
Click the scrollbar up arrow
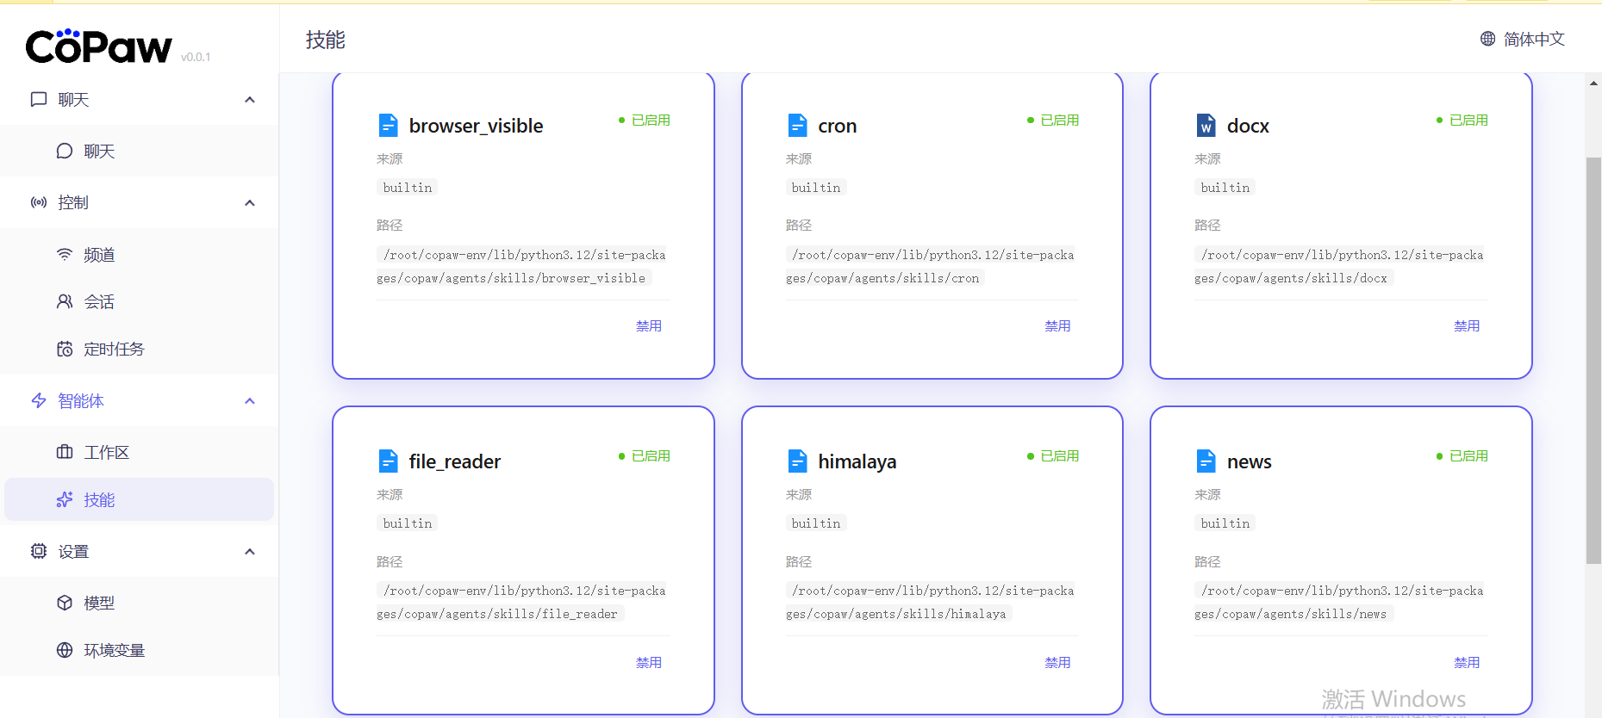(1593, 84)
